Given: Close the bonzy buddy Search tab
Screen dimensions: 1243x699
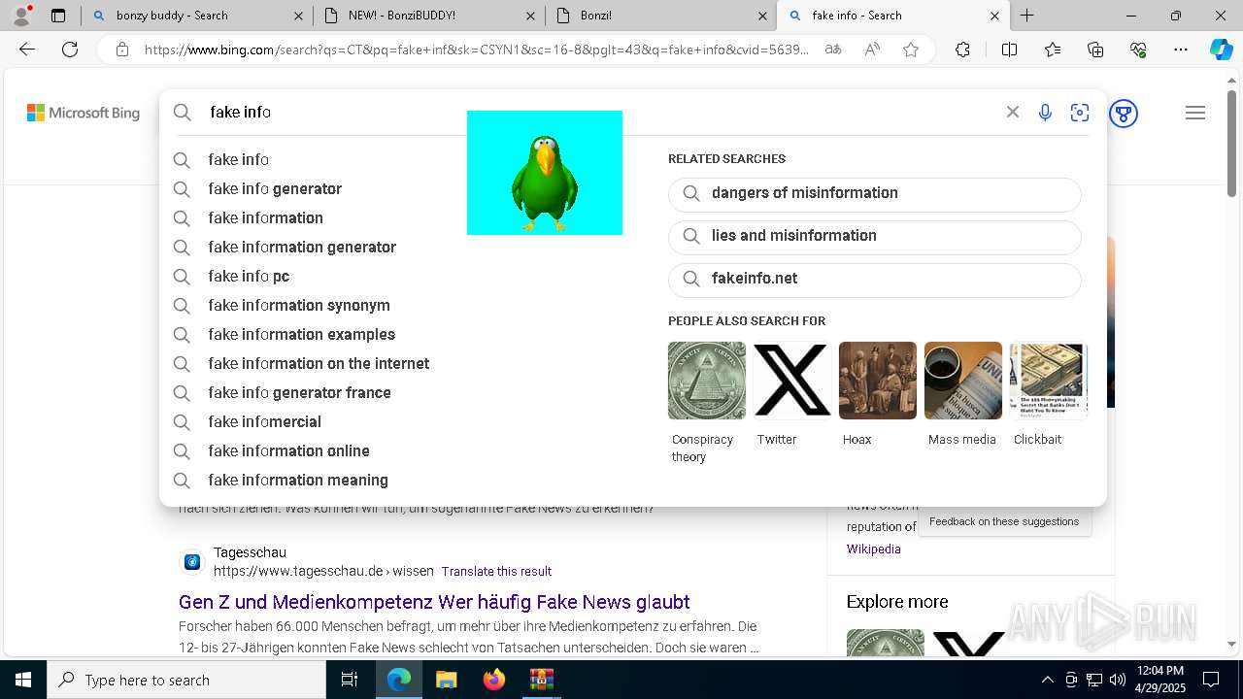Looking at the screenshot, I should (x=297, y=16).
